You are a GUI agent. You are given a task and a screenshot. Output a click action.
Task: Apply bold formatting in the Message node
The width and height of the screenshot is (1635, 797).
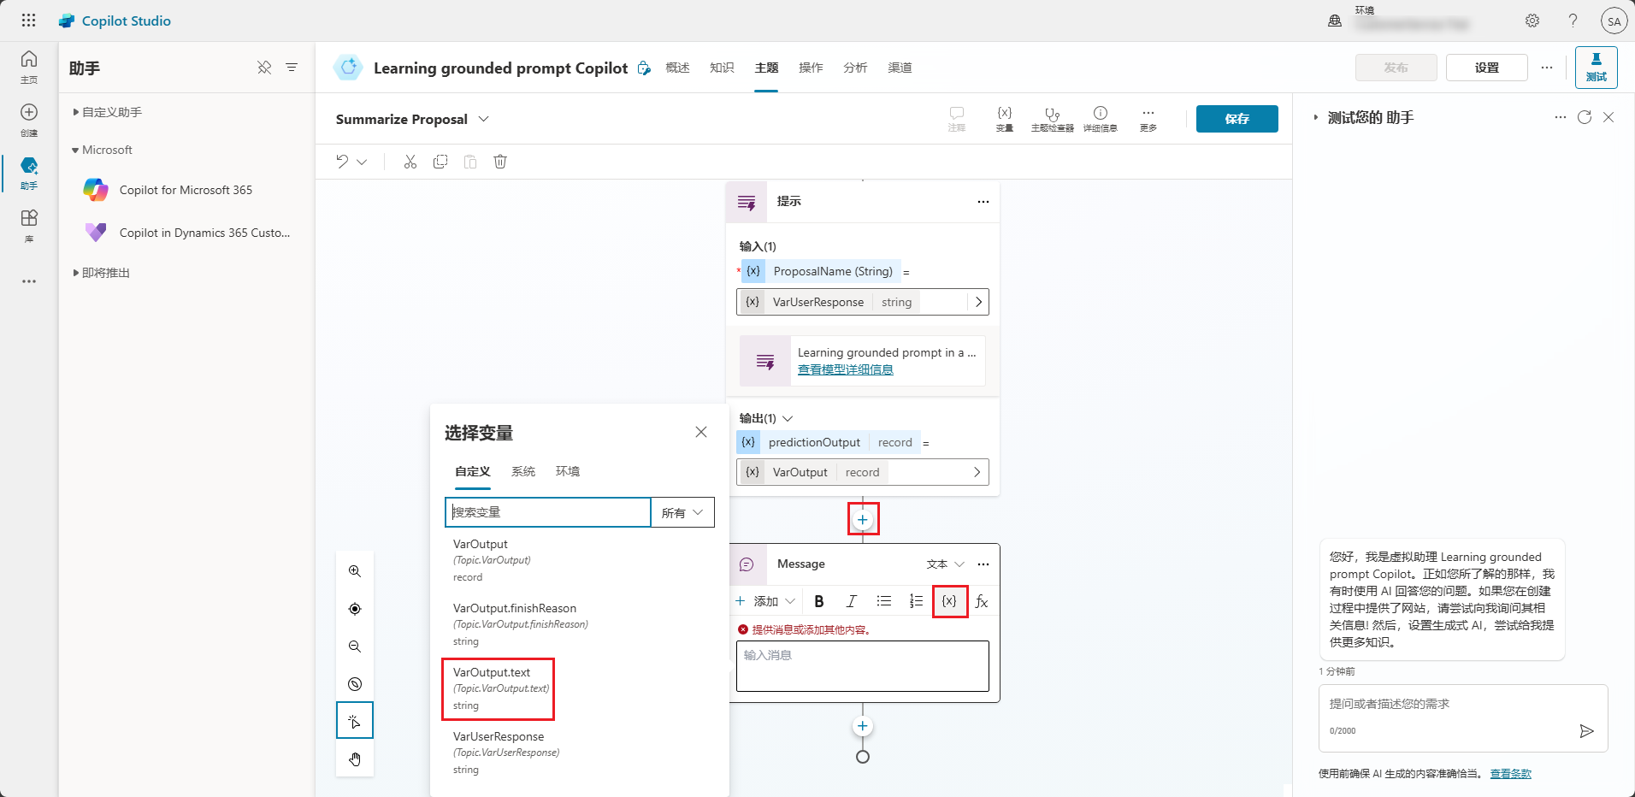click(x=819, y=601)
